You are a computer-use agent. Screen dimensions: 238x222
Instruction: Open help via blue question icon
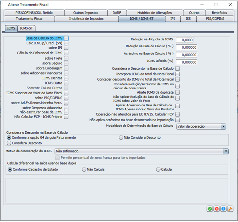[x=224, y=209]
